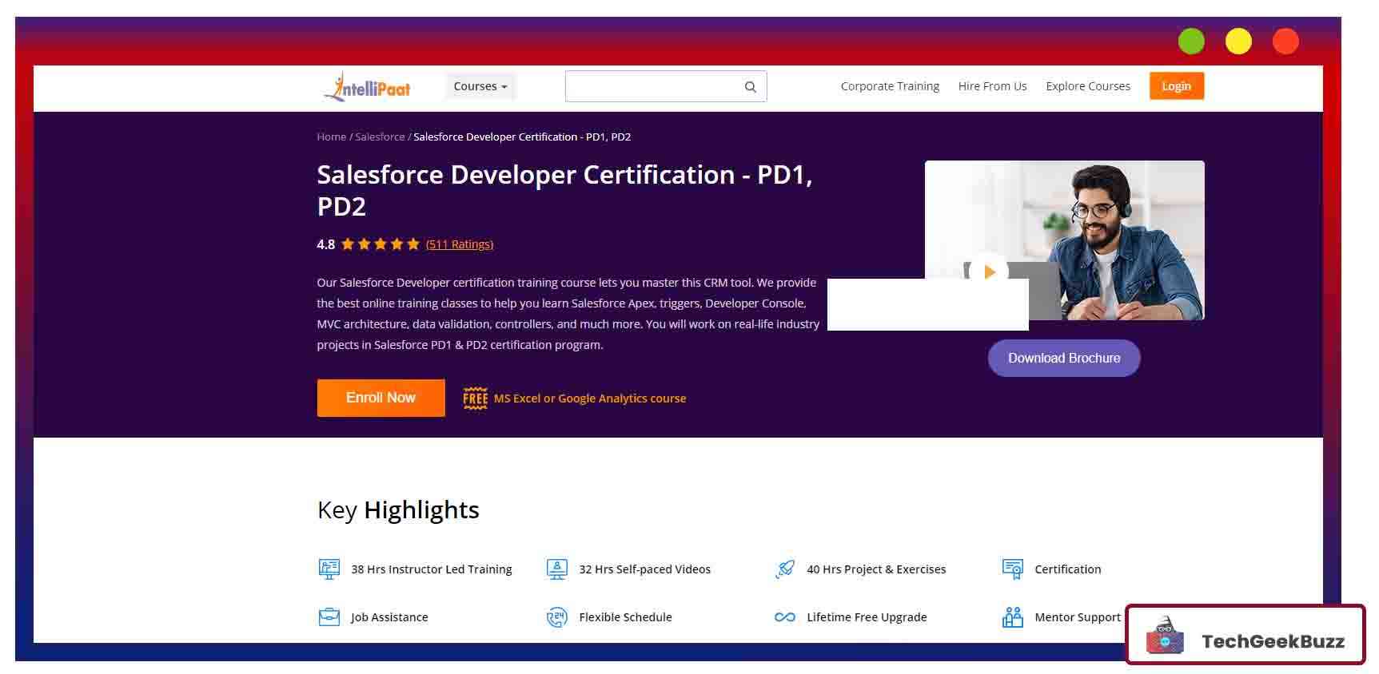Click the Job Assistance briefcase icon

point(329,617)
